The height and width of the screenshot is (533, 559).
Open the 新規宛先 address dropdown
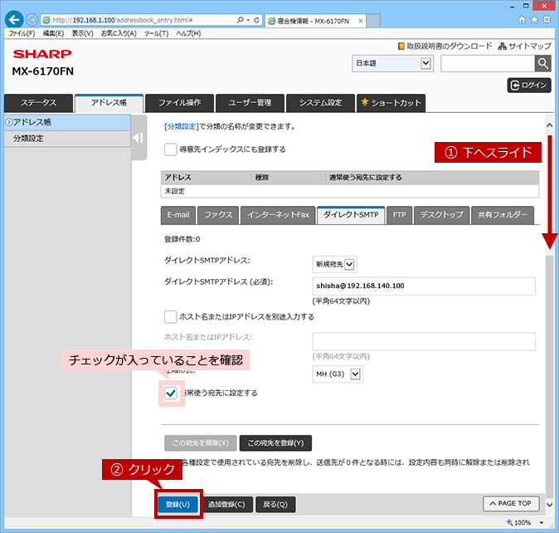(x=334, y=264)
